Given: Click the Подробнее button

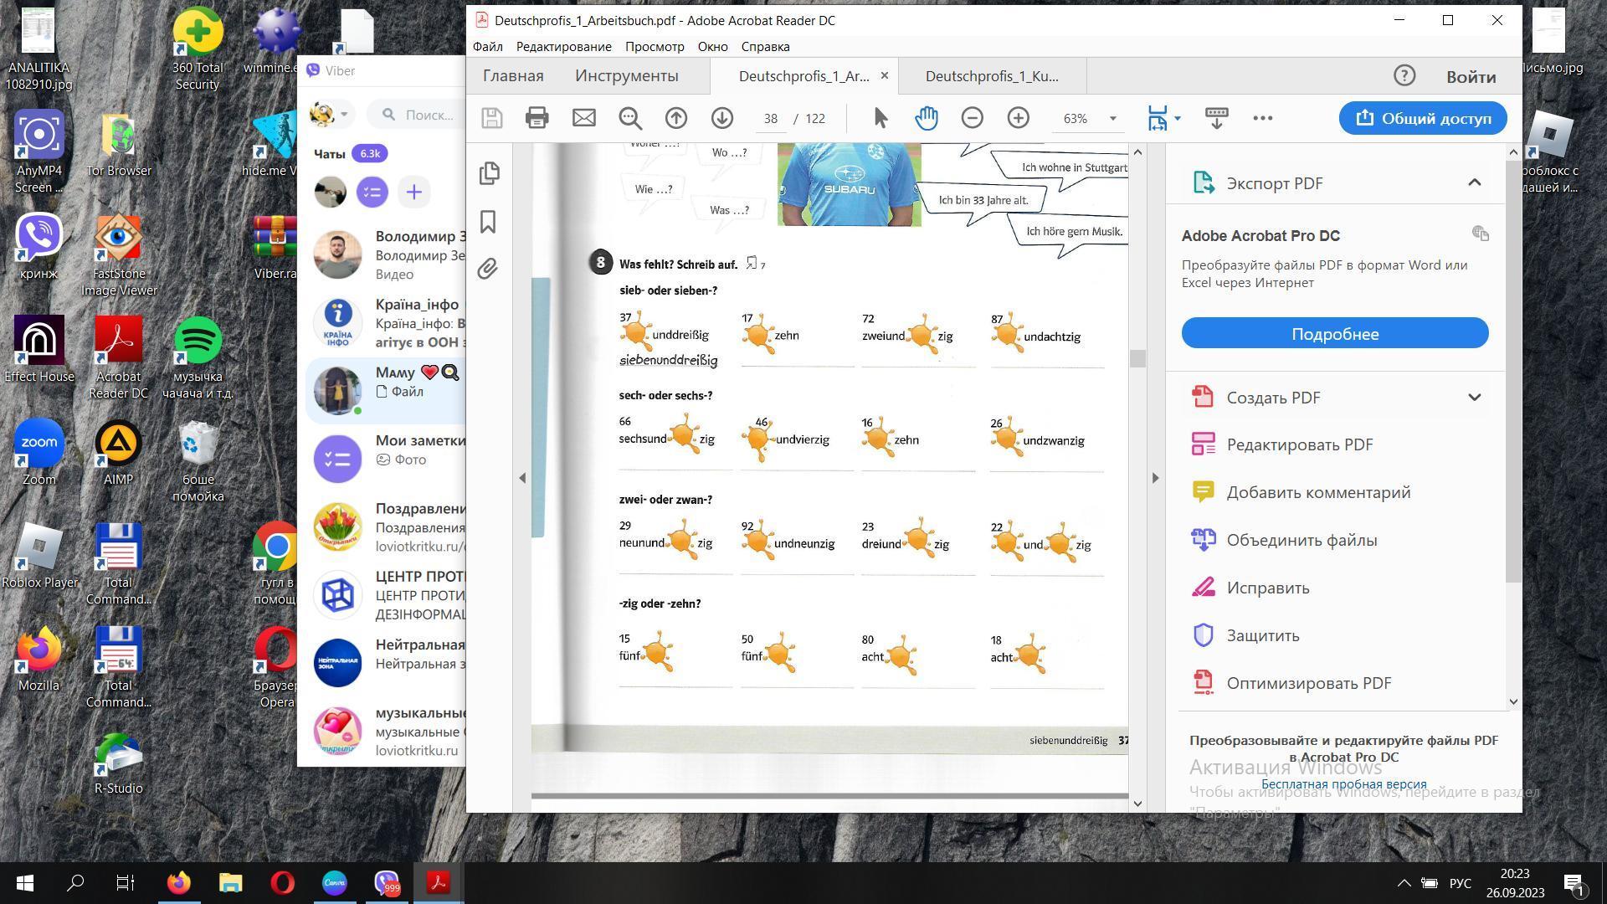Looking at the screenshot, I should pos(1334,334).
